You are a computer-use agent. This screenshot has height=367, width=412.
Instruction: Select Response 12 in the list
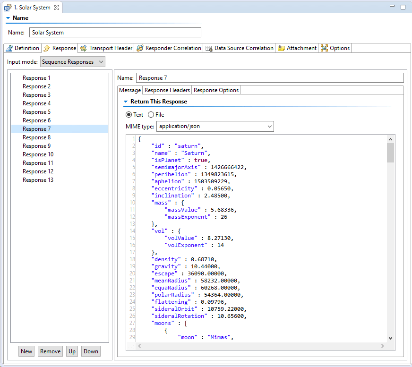click(x=60, y=171)
